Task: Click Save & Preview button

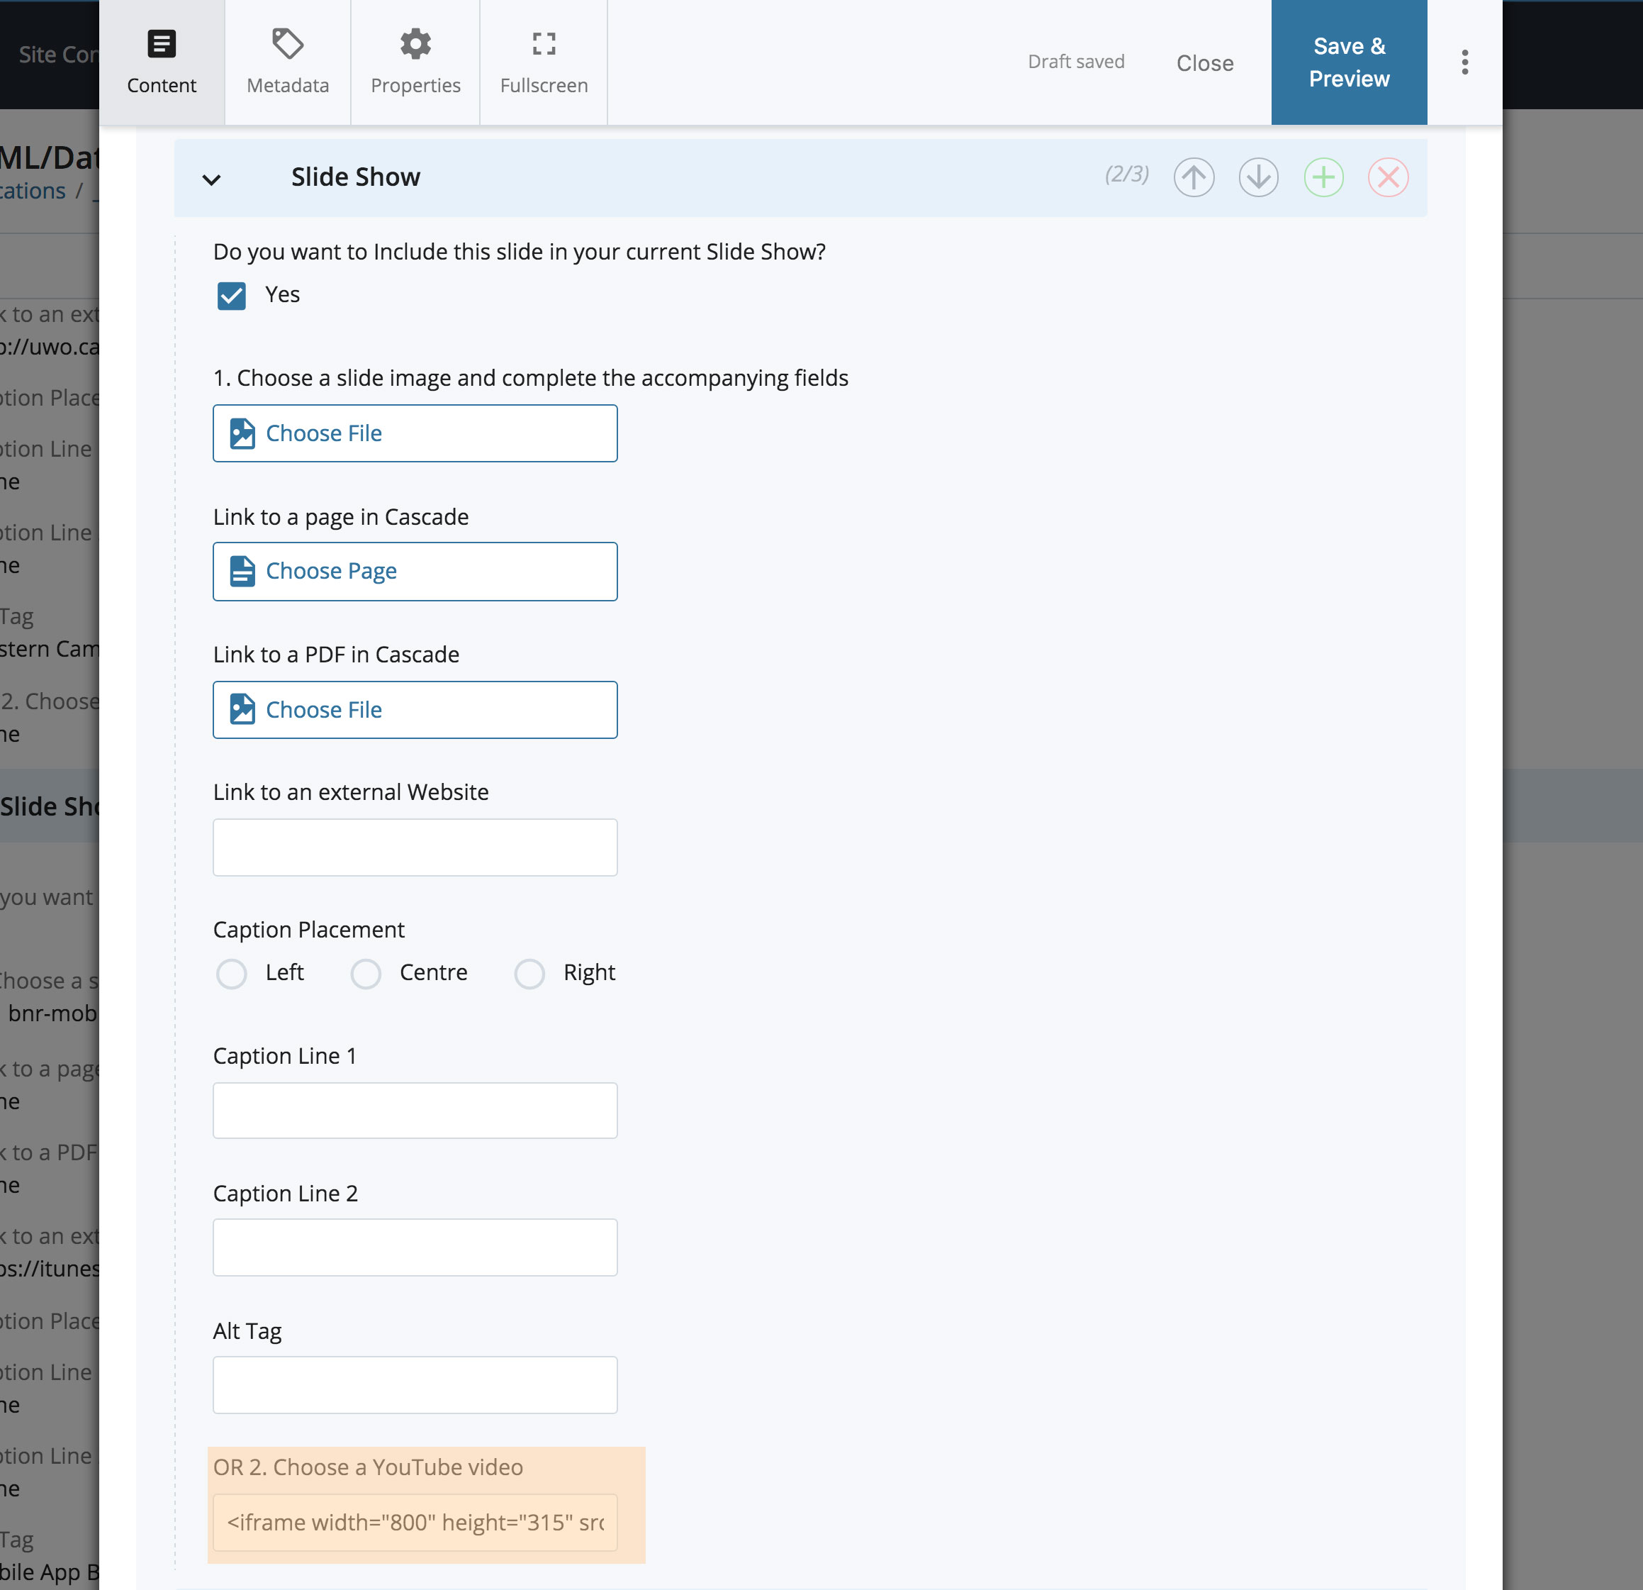Action: click(x=1348, y=62)
